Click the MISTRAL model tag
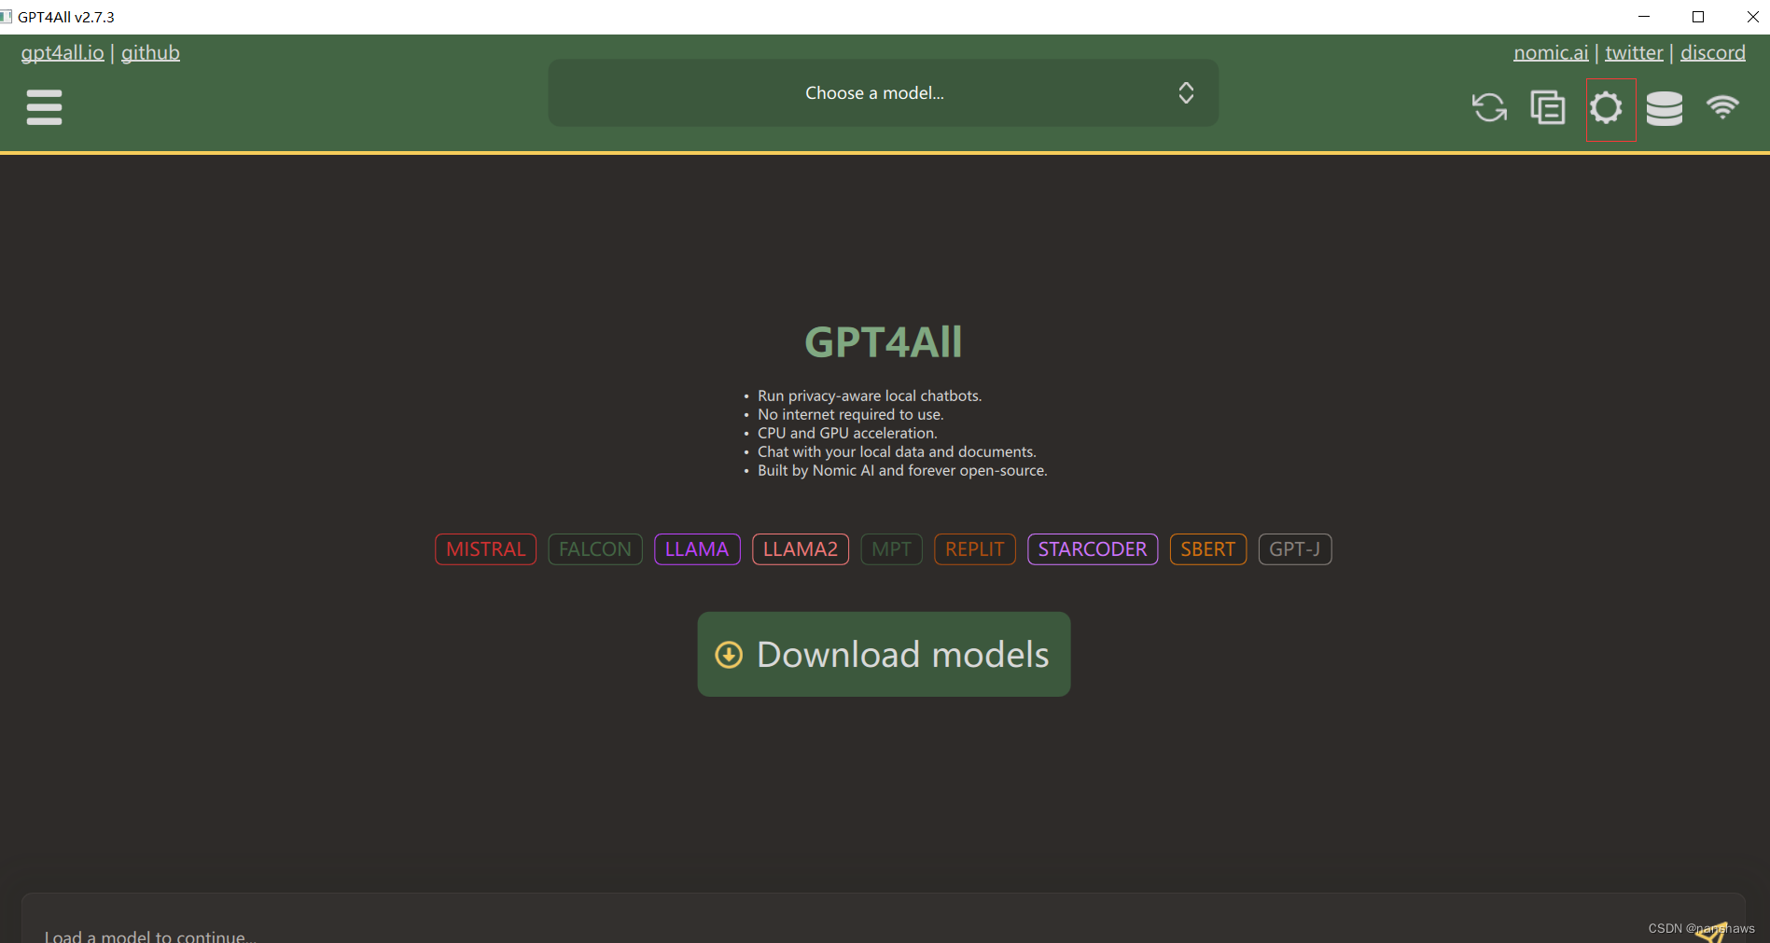Screen dimensions: 1770x943 (485, 549)
